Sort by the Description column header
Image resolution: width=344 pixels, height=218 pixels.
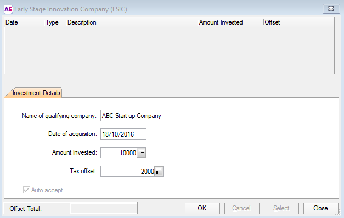tap(132, 22)
